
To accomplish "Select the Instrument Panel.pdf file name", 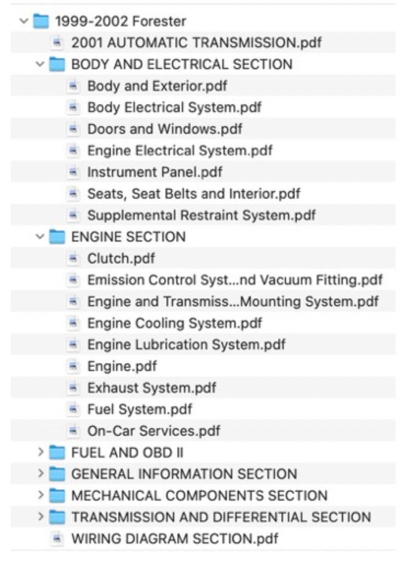I will click(x=155, y=172).
